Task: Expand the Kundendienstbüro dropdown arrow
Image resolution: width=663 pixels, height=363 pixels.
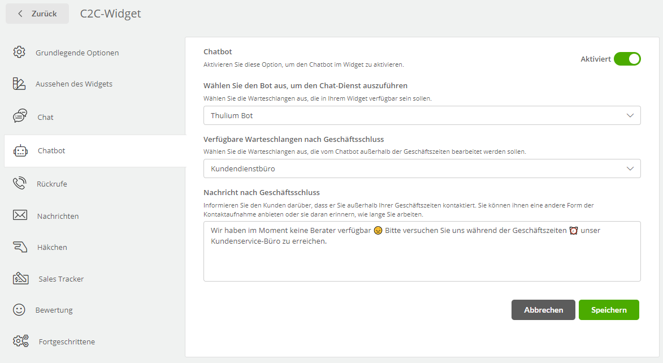Action: [630, 168]
